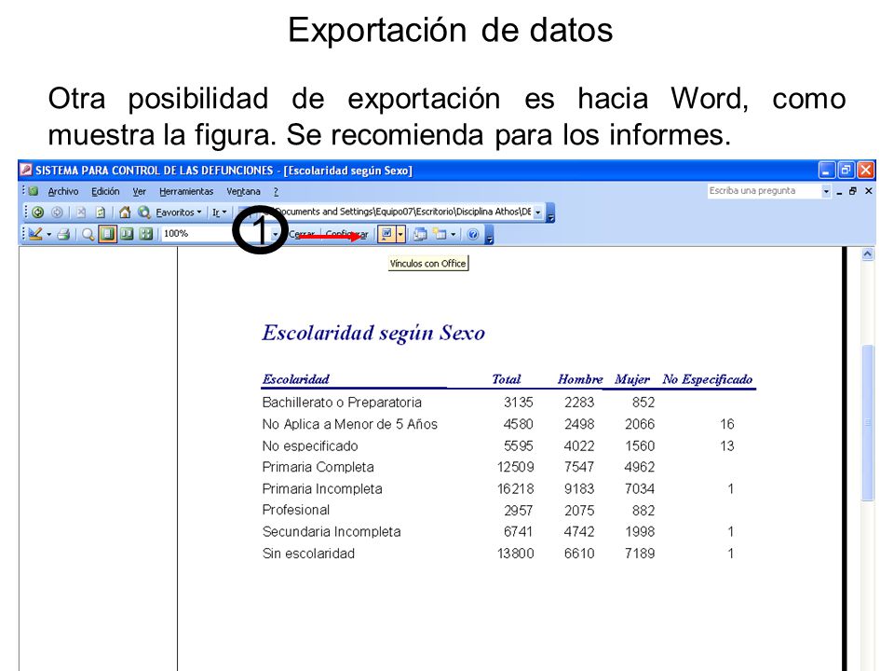
Task: Click the Help question mark icon
Action: (x=473, y=234)
